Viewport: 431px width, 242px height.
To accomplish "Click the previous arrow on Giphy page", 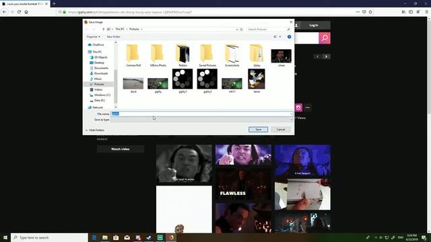I will (318, 56).
